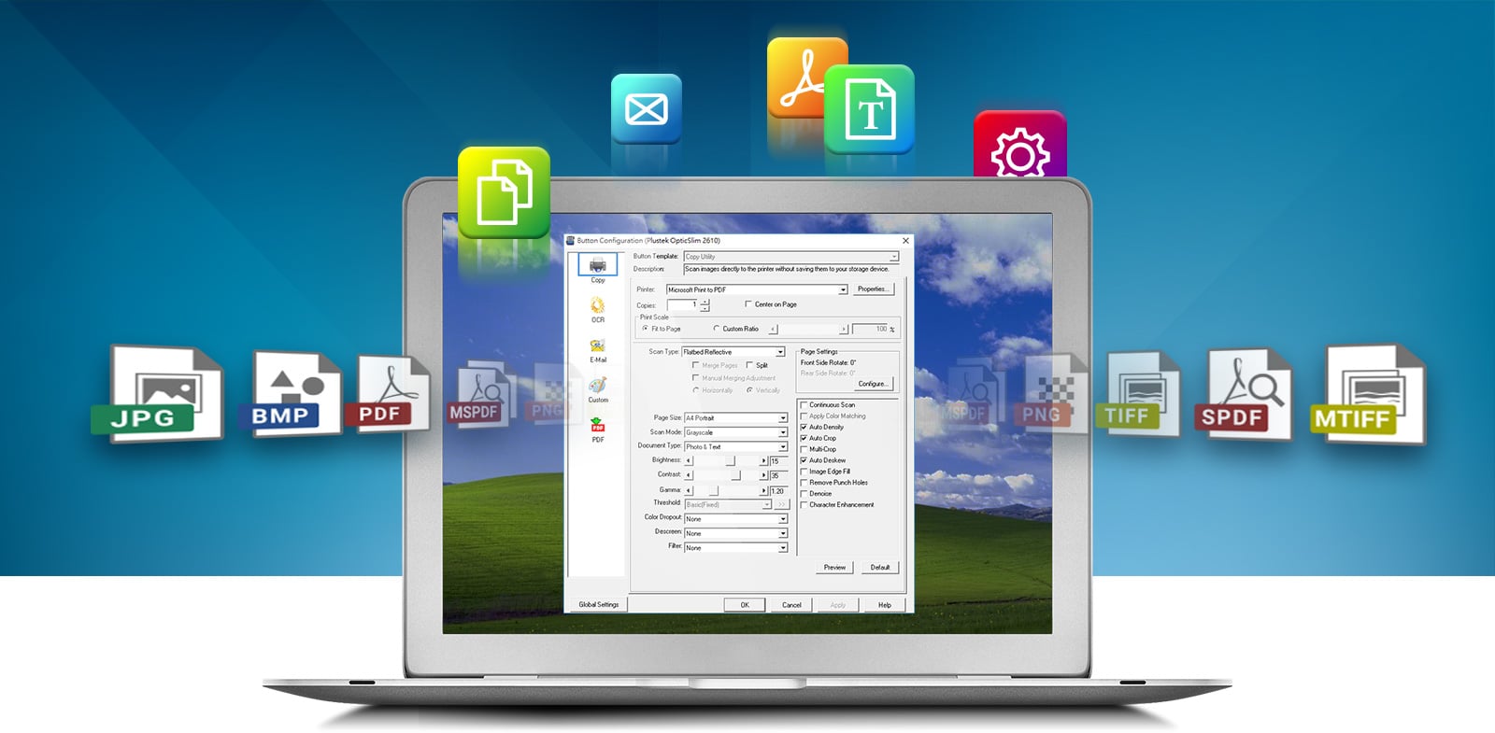Click the TIFF file format icon
Screen dimensions: 1495x733
(x=1138, y=393)
